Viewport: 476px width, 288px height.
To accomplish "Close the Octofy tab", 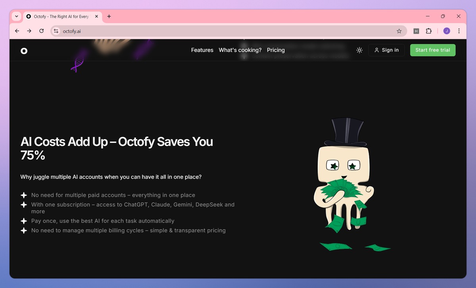I will point(96,17).
